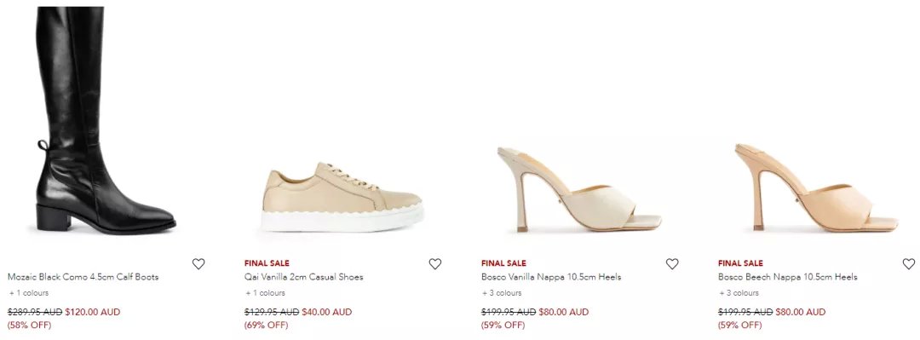920x340 pixels.
Task: Show '+ 3 colours' for Bosco Beech
Action: [739, 292]
